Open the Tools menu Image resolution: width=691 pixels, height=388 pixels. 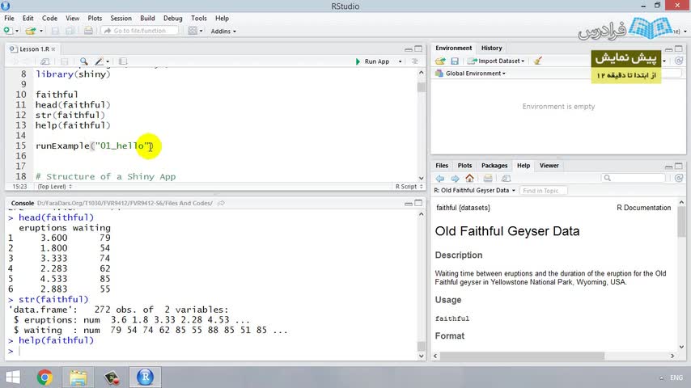coord(199,18)
